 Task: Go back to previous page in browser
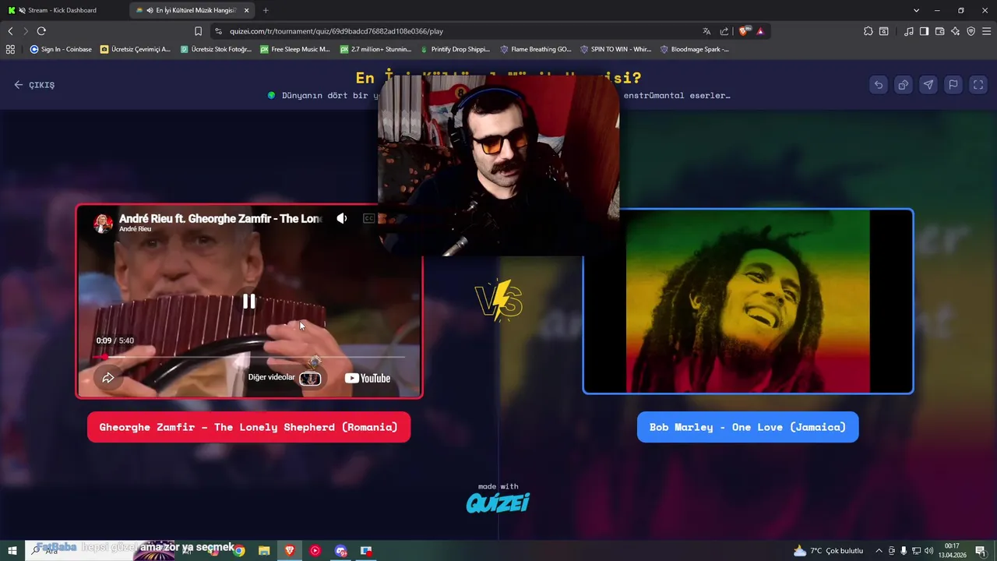click(10, 31)
